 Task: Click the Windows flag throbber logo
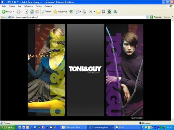pyautogui.click(x=171, y=6)
